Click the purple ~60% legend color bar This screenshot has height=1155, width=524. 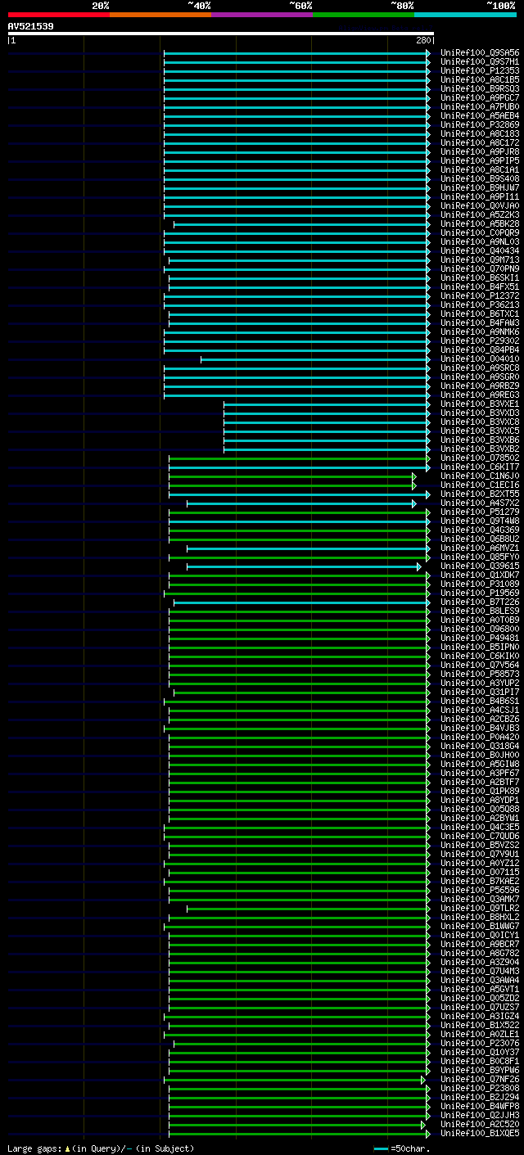point(261,15)
